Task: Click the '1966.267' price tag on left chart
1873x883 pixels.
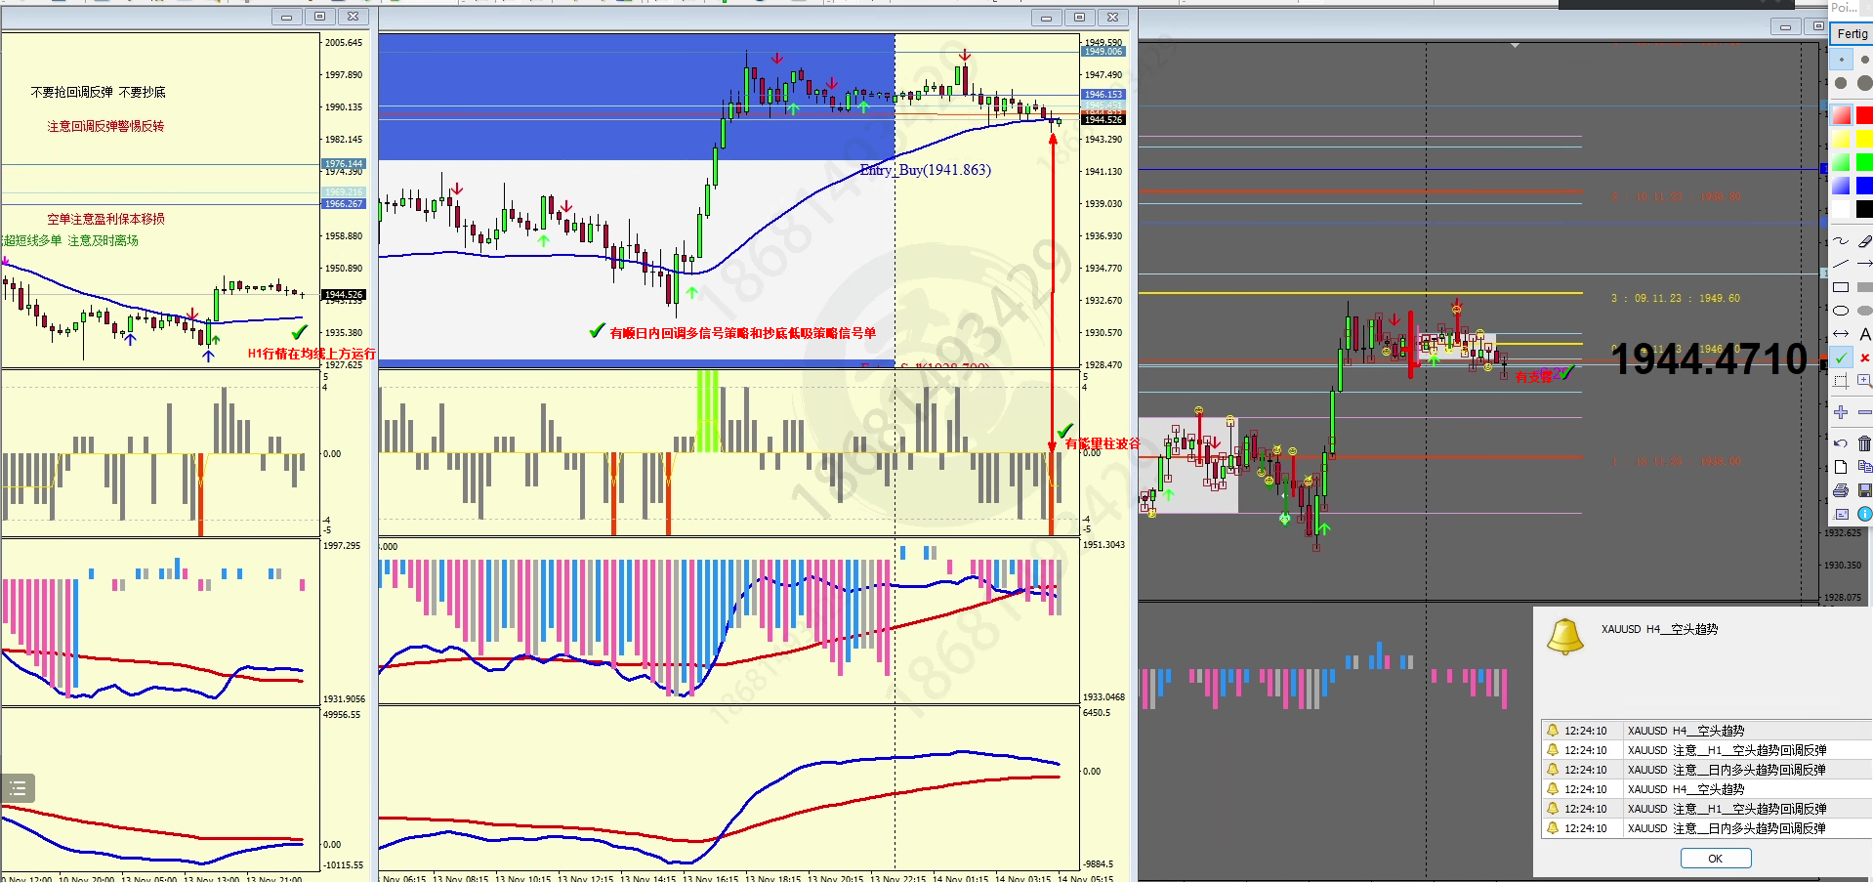Action: point(344,204)
